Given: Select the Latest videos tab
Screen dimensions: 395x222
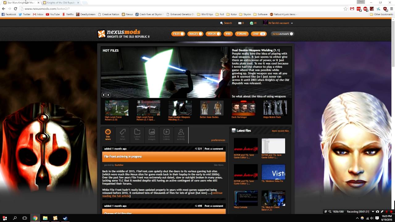Looking at the screenshot, I should (x=166, y=135).
